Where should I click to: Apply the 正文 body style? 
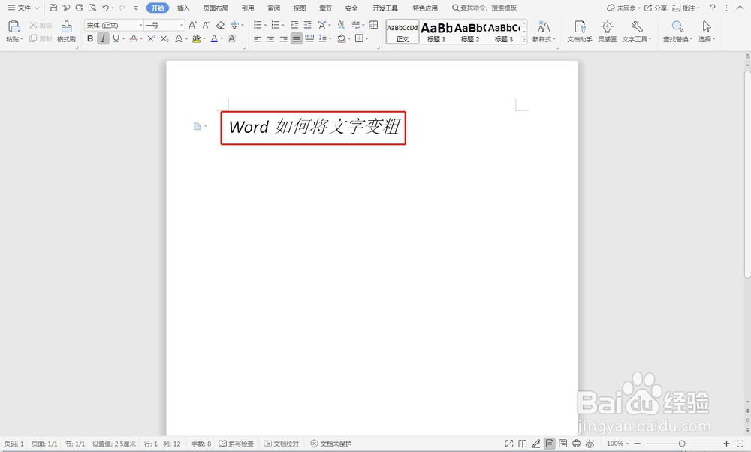point(403,32)
